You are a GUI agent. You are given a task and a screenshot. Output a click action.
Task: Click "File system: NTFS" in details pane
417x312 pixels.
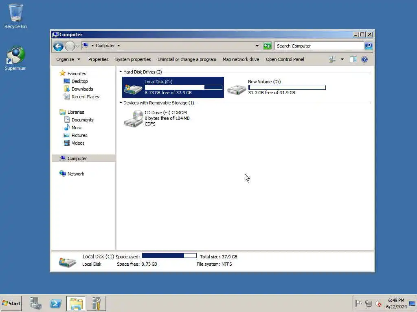click(x=214, y=264)
